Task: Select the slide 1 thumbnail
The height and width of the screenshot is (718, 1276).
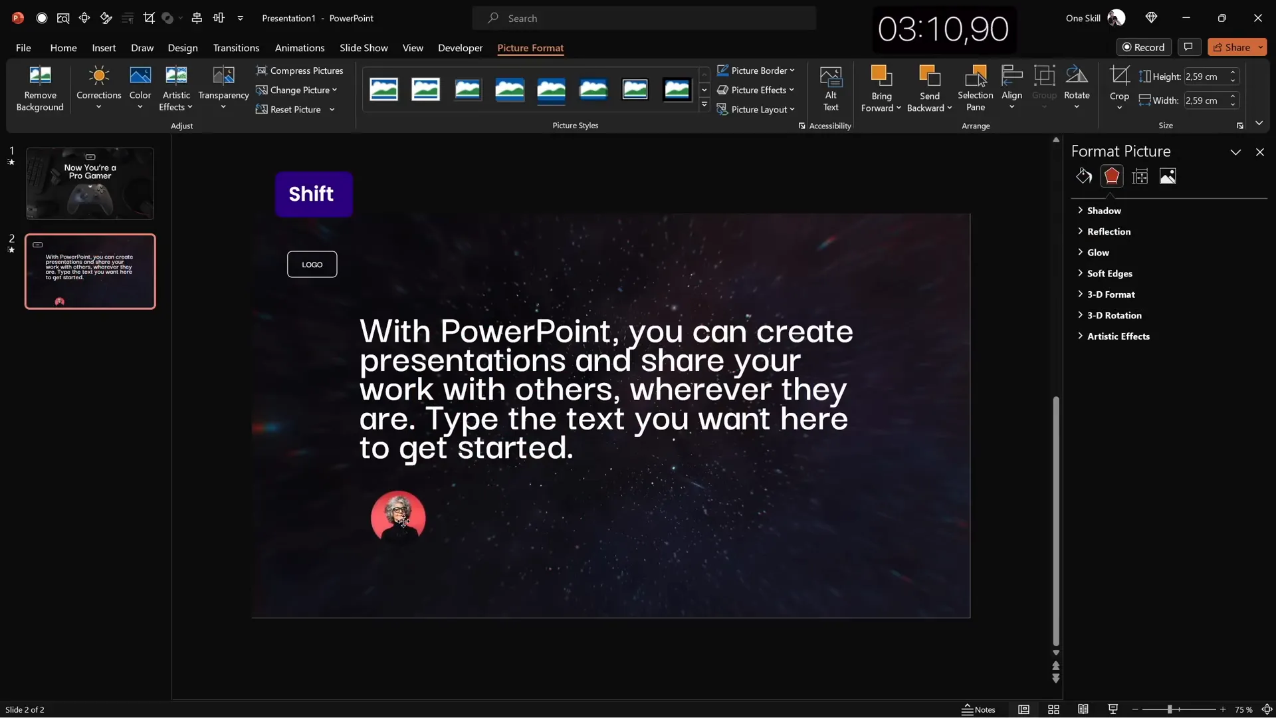Action: coord(90,183)
